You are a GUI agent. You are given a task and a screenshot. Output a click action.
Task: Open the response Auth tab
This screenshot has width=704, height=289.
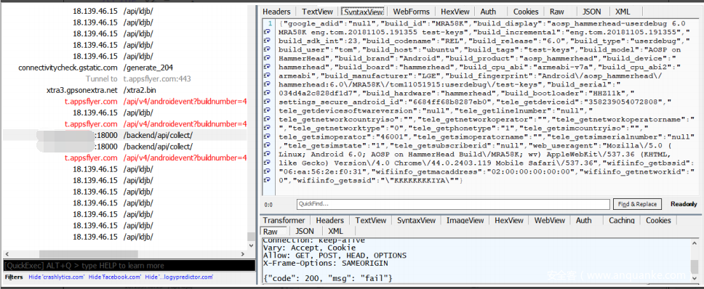[584, 221]
